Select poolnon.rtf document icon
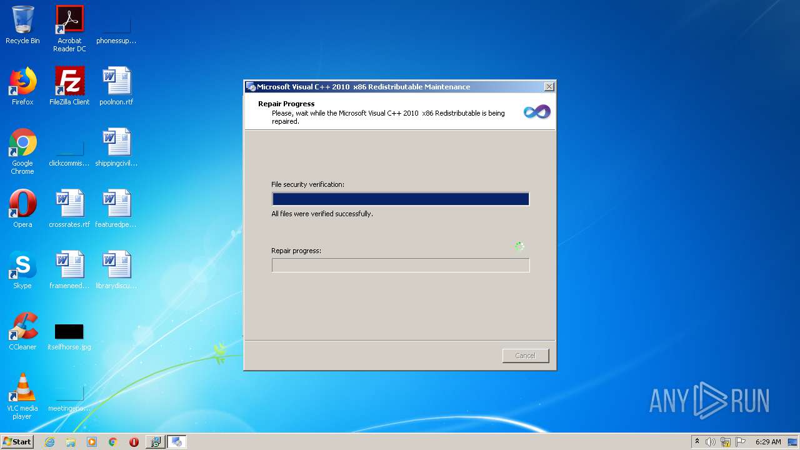Image resolution: width=800 pixels, height=450 pixels. [116, 86]
